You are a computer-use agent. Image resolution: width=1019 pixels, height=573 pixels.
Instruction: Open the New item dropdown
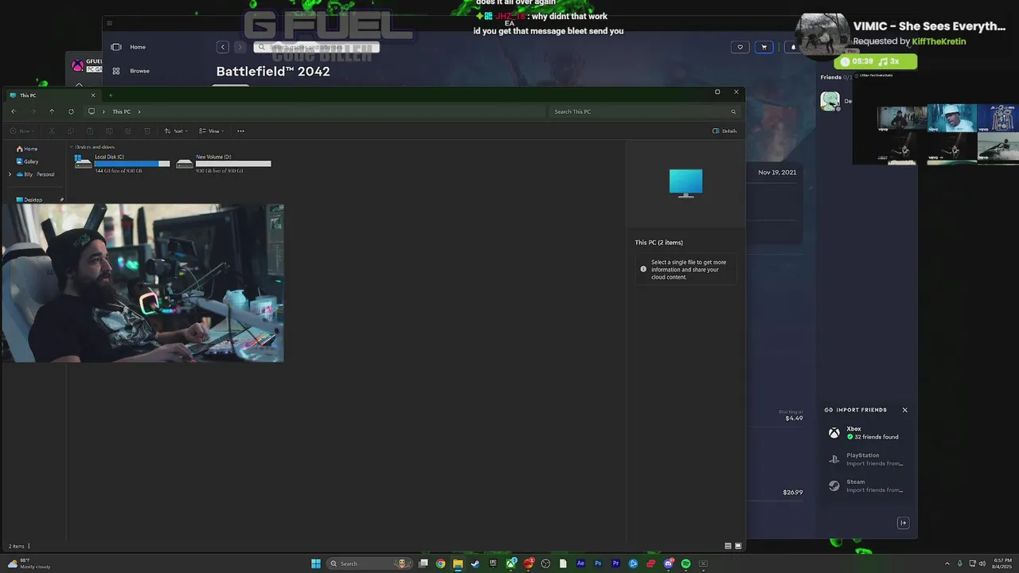click(22, 131)
